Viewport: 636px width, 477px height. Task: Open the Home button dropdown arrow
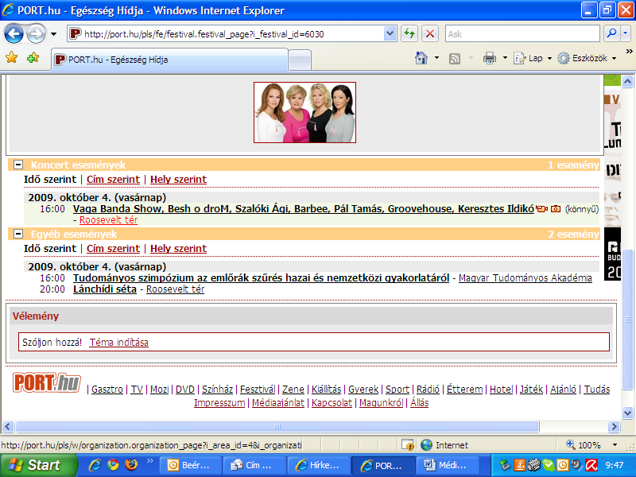point(436,58)
